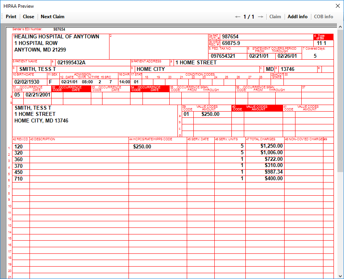Click patient name SMITH, TESS T field
This screenshot has width=344, height=279.
coord(73,69)
